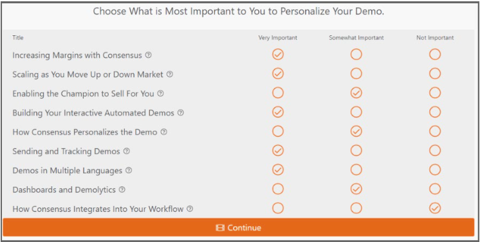Screen dimensions: 480x242
Task: Select Very Important for Enabling the Champion
Action: click(278, 93)
